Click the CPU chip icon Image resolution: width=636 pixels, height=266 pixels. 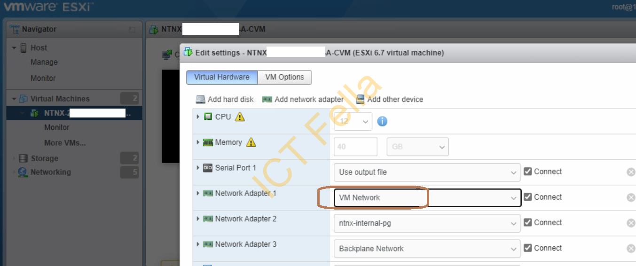tap(208, 117)
